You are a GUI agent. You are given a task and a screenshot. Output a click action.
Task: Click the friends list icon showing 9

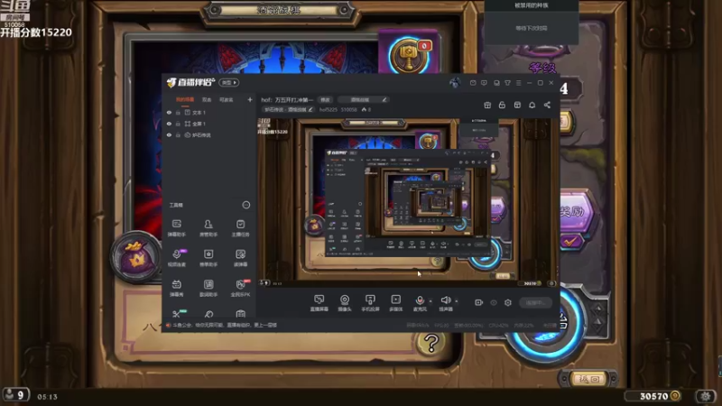15,395
